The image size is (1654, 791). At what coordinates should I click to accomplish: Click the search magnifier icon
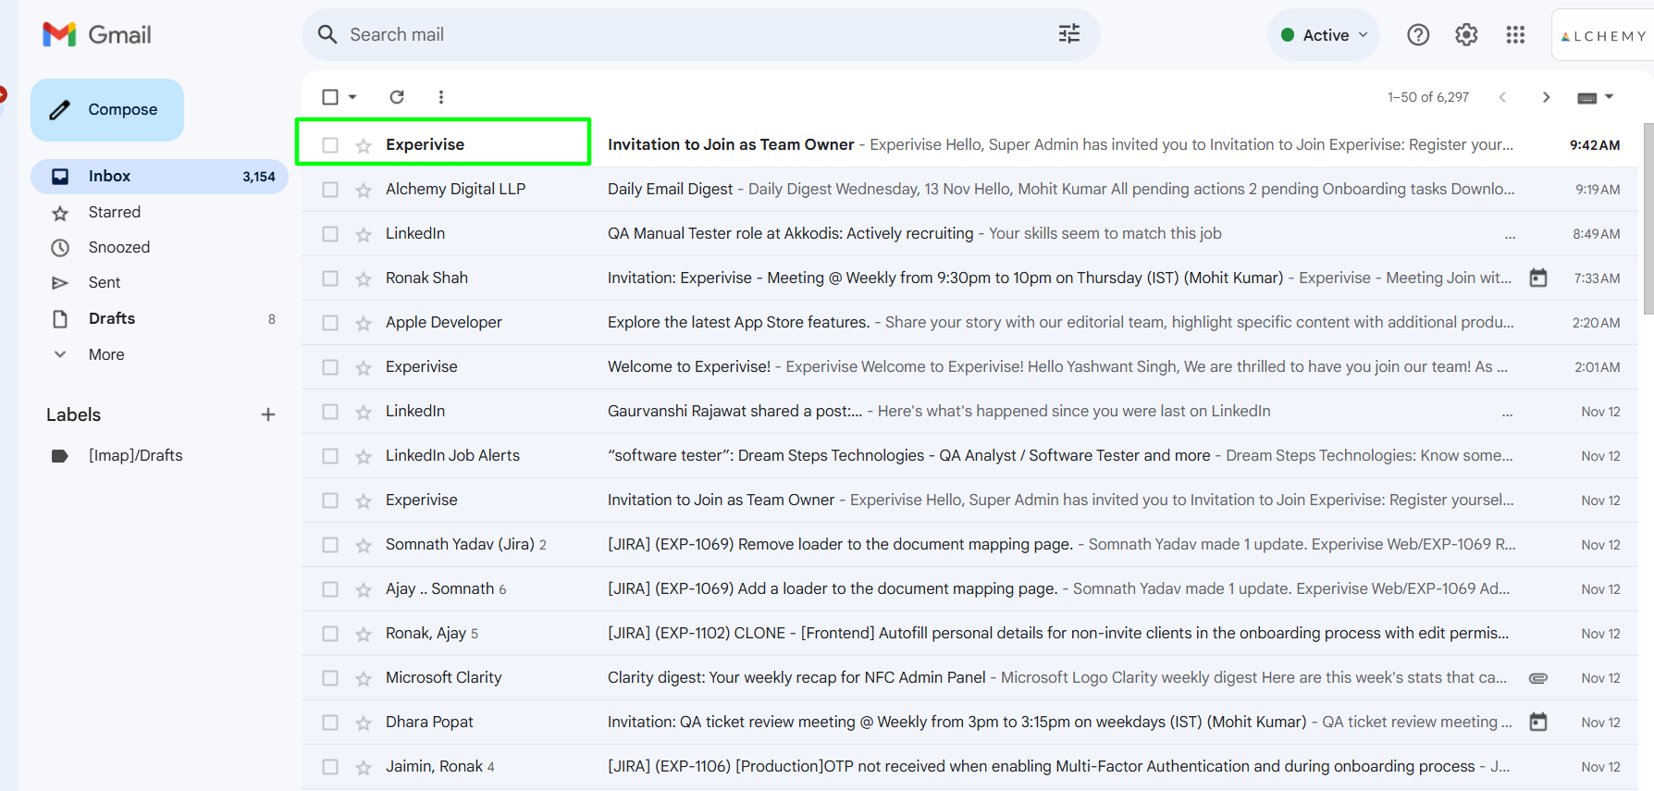(327, 34)
